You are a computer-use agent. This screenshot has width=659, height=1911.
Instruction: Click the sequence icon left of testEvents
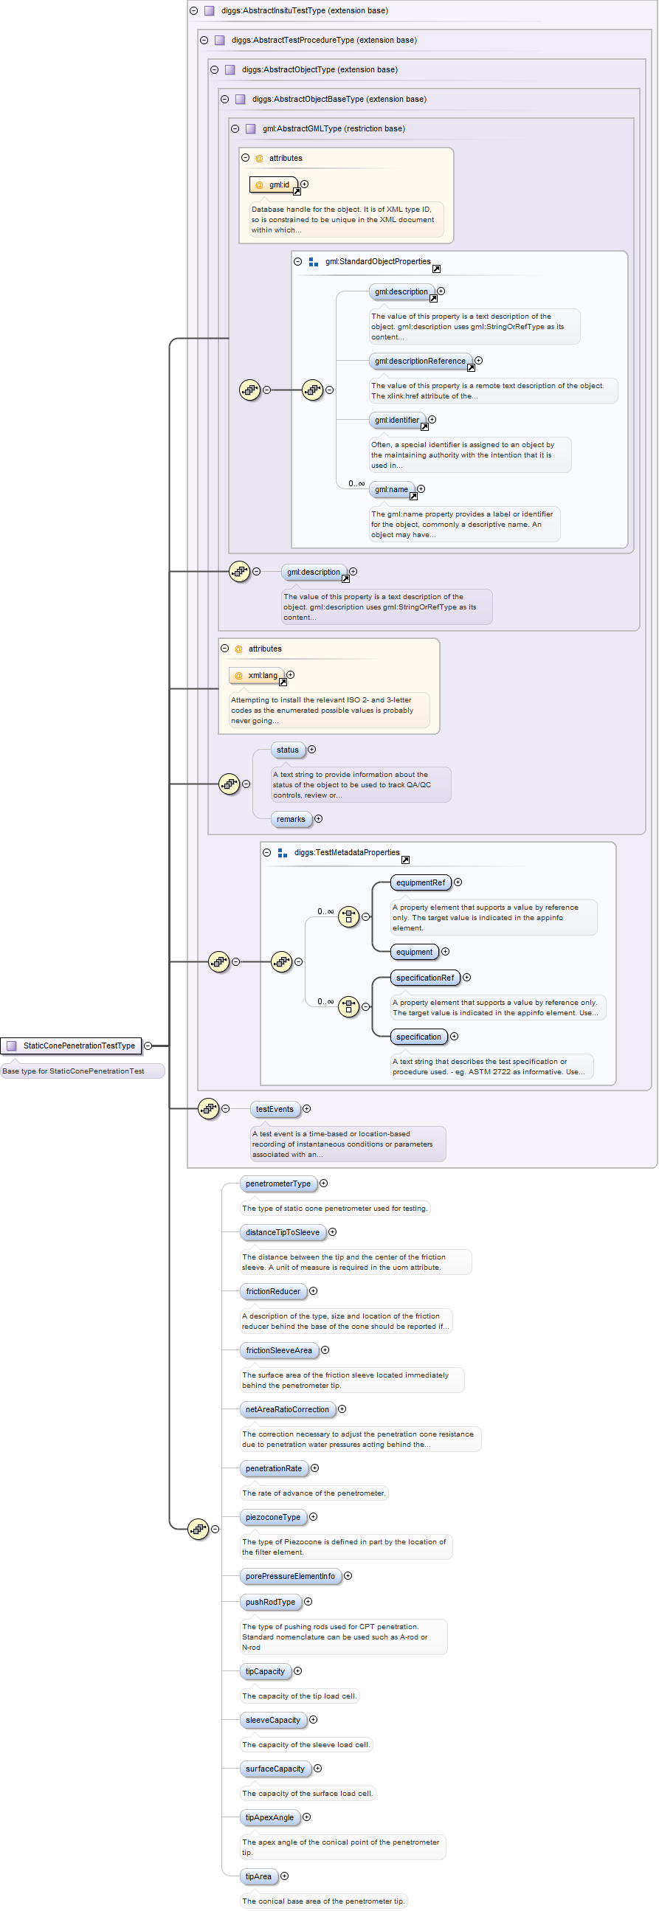click(x=209, y=1109)
